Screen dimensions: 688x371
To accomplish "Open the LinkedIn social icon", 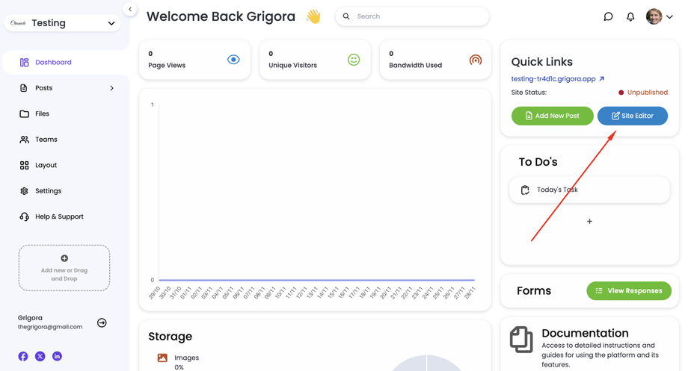I will pyautogui.click(x=57, y=357).
